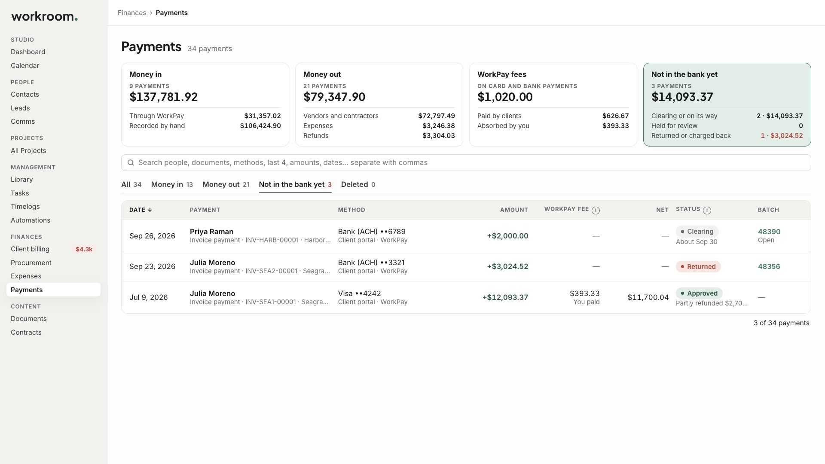Select the Not in the bank yet tab
825x464 pixels.
coord(295,184)
